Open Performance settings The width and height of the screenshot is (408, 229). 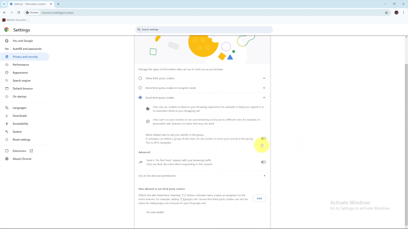25,65
